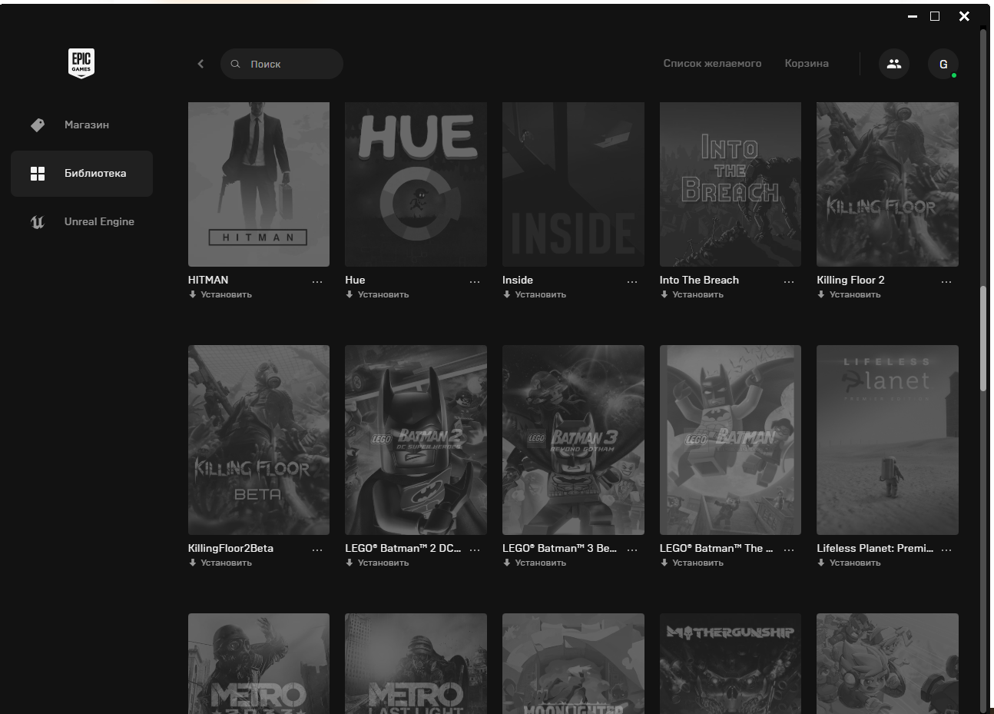Open the friends list icon
Screen dimensions: 994x714
point(894,64)
